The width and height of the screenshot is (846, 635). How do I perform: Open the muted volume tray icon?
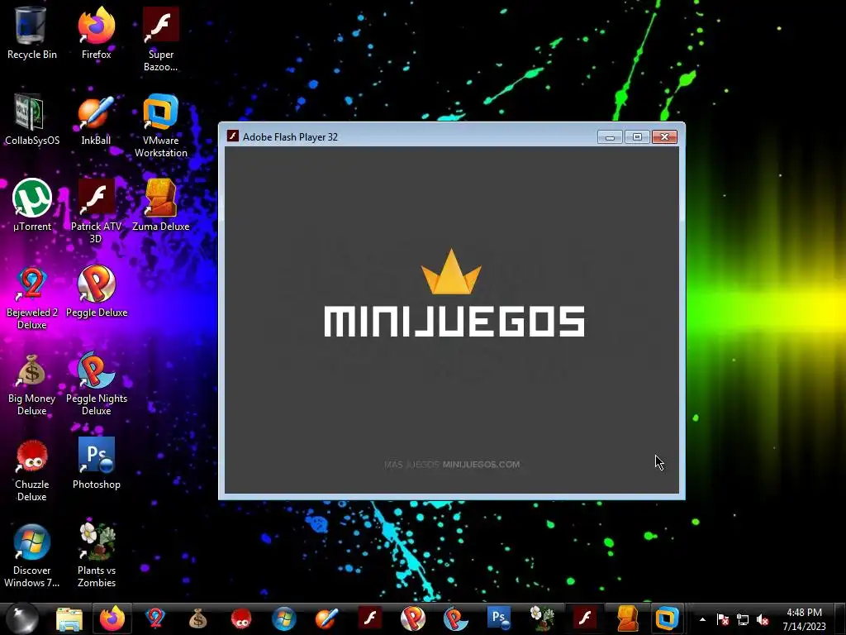click(763, 619)
